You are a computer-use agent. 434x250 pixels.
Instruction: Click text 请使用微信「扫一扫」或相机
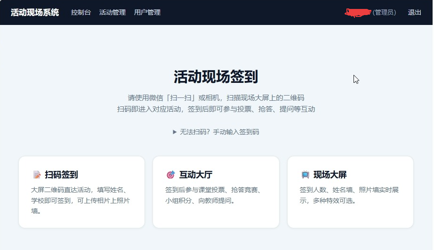point(175,98)
